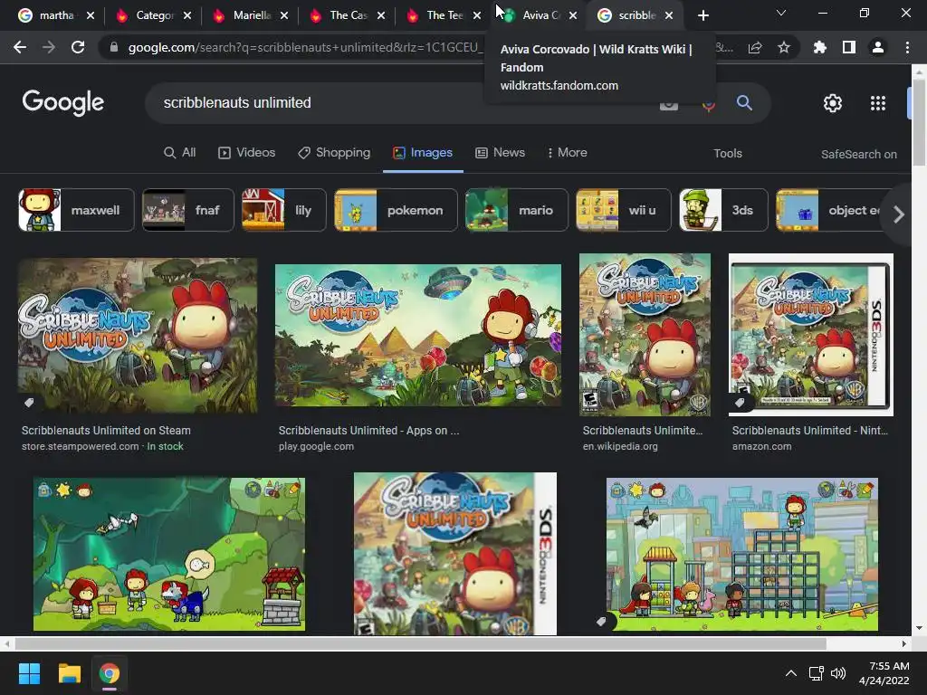Click the vertical page scrollbar
927x695 pixels.
[919, 122]
